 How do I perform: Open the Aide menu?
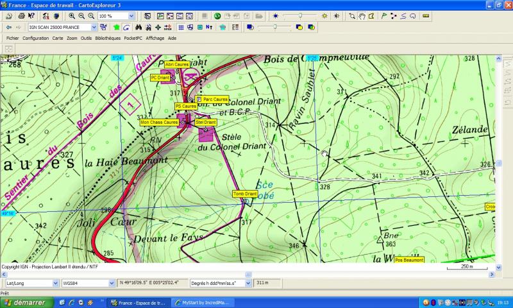(172, 38)
